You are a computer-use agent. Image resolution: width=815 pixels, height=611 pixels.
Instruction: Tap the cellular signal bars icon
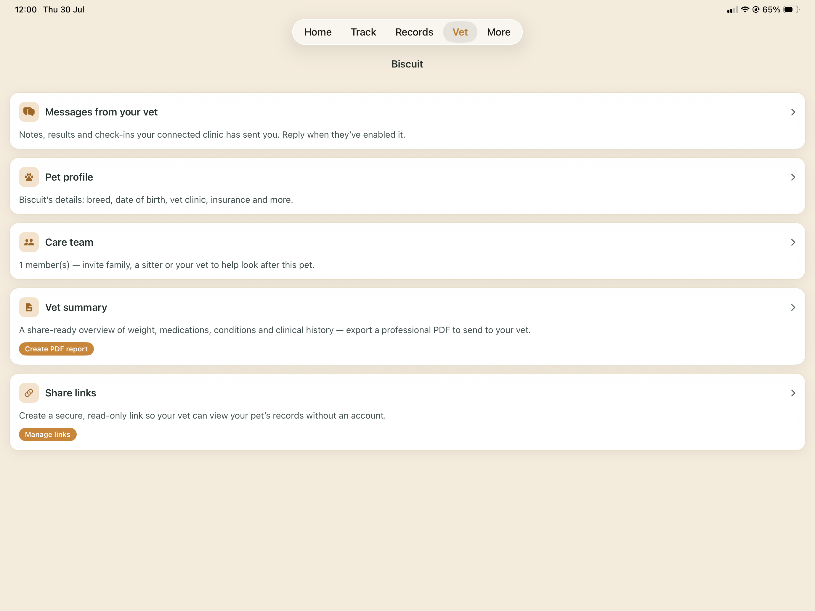pos(732,9)
